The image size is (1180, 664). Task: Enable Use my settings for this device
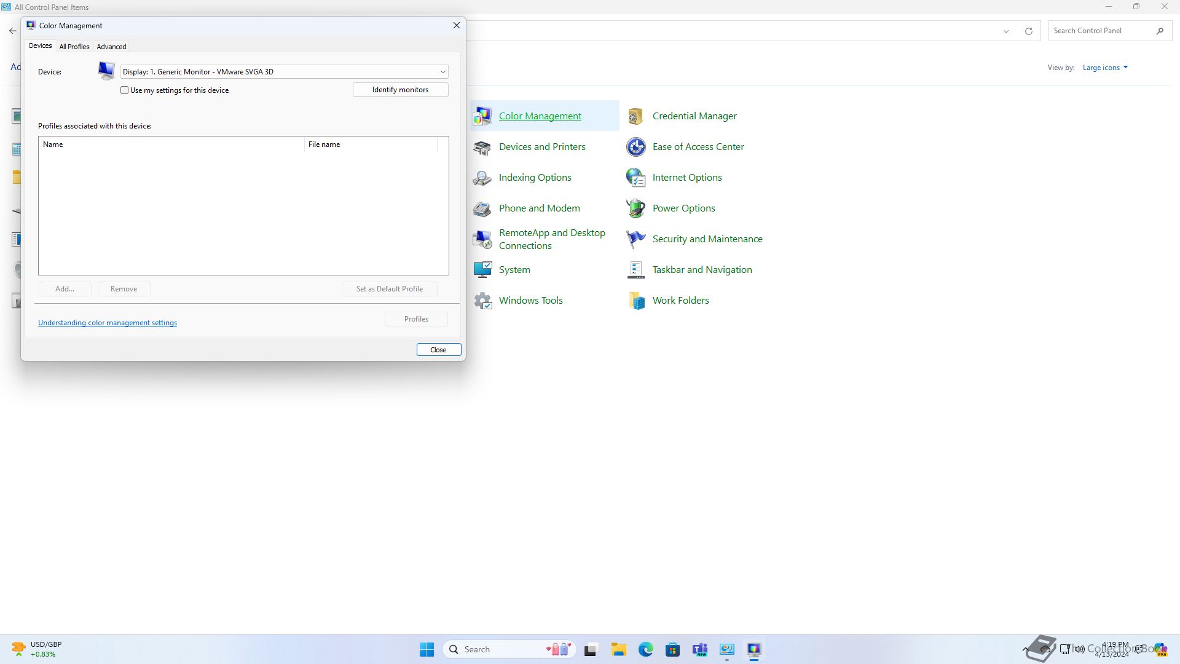tap(125, 90)
